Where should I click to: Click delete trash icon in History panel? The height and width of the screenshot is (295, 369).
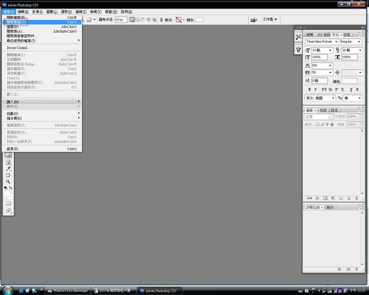click(356, 269)
